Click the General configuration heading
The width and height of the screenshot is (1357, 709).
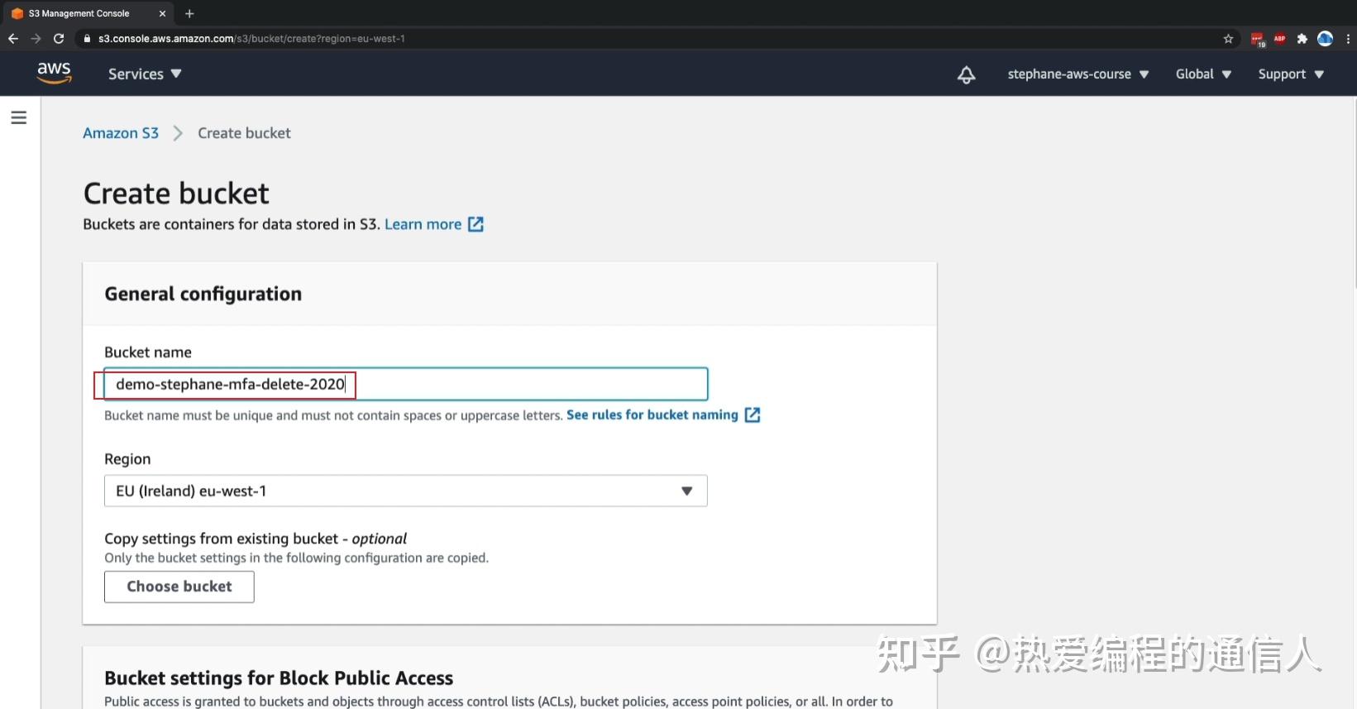click(x=203, y=294)
